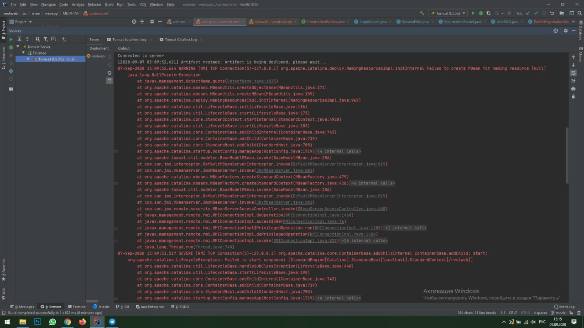This screenshot has width=584, height=328.
Task: Click Expand All in Services toolbar
Action: (x=19, y=39)
